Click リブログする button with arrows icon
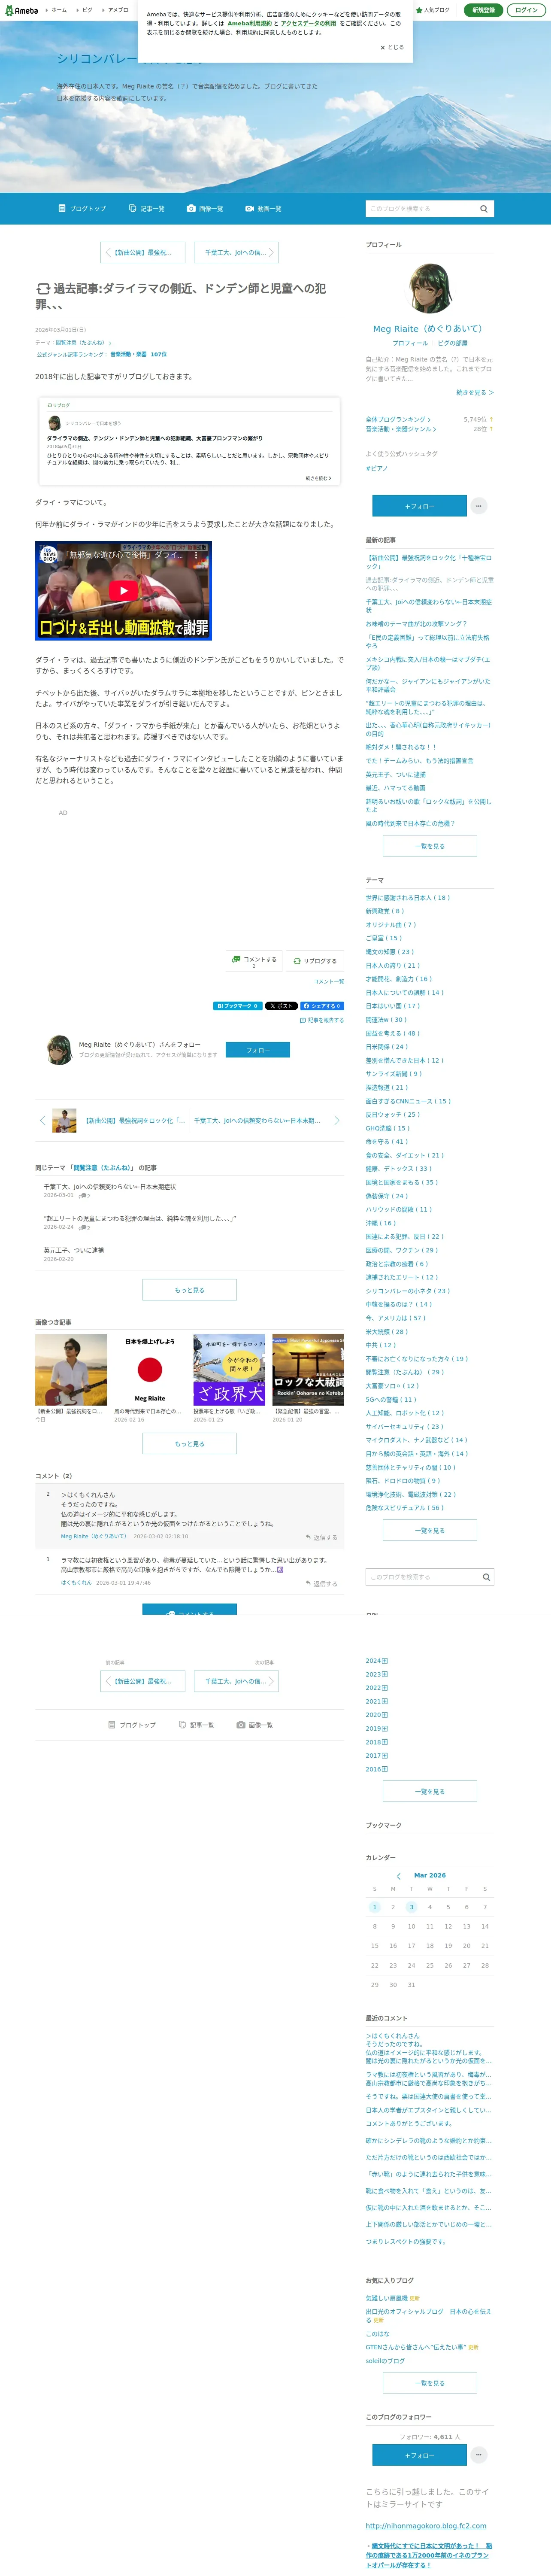 [314, 961]
